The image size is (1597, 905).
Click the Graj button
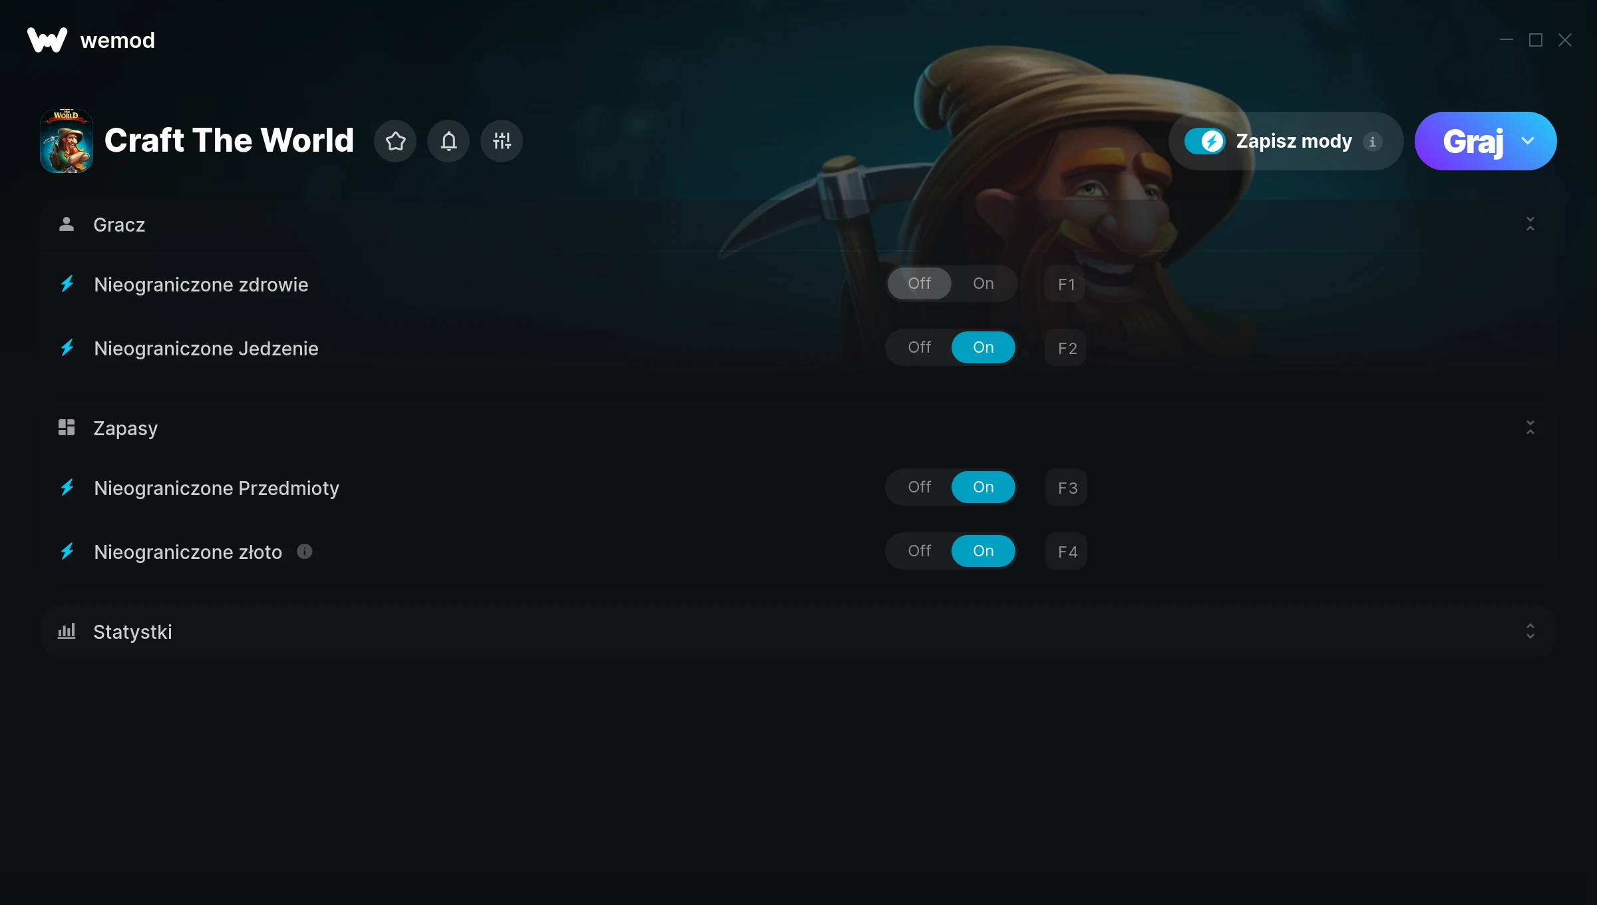point(1473,141)
